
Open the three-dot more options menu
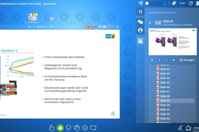[x=196, y=128]
